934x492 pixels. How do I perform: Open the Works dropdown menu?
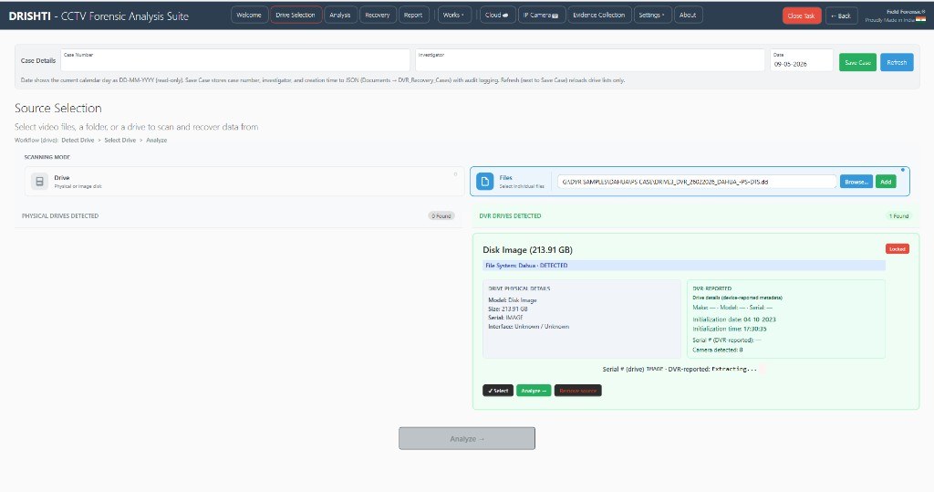coord(453,15)
